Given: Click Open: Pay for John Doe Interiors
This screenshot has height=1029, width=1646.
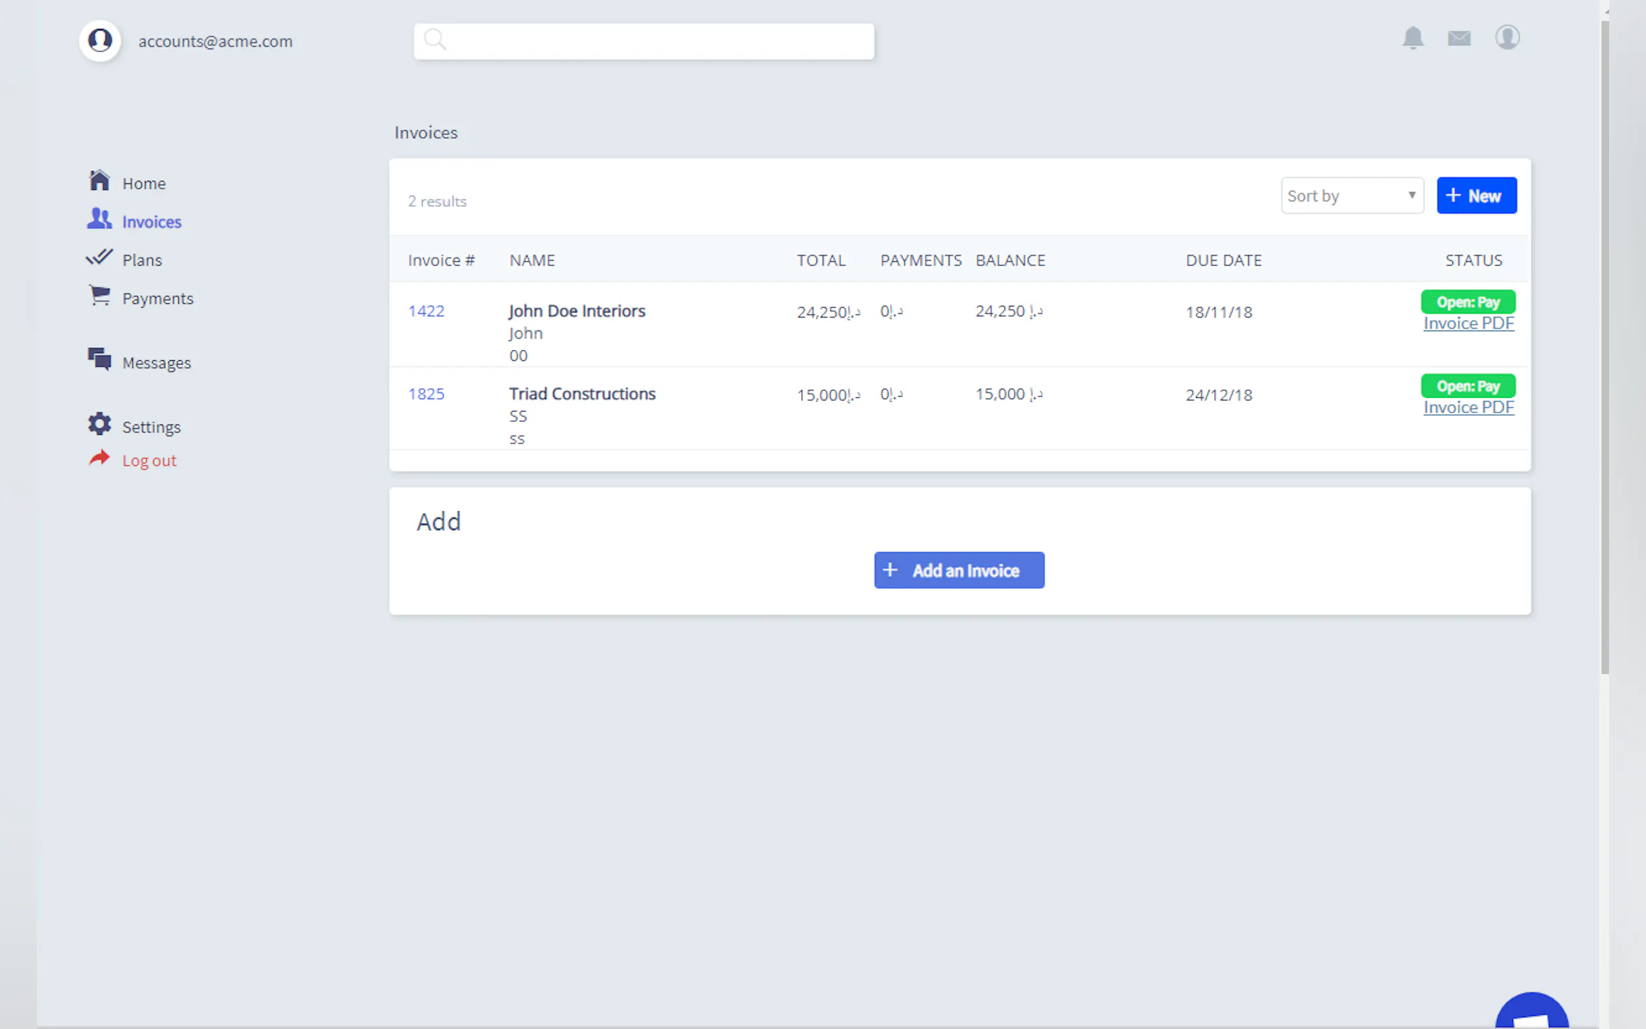Looking at the screenshot, I should [1468, 302].
